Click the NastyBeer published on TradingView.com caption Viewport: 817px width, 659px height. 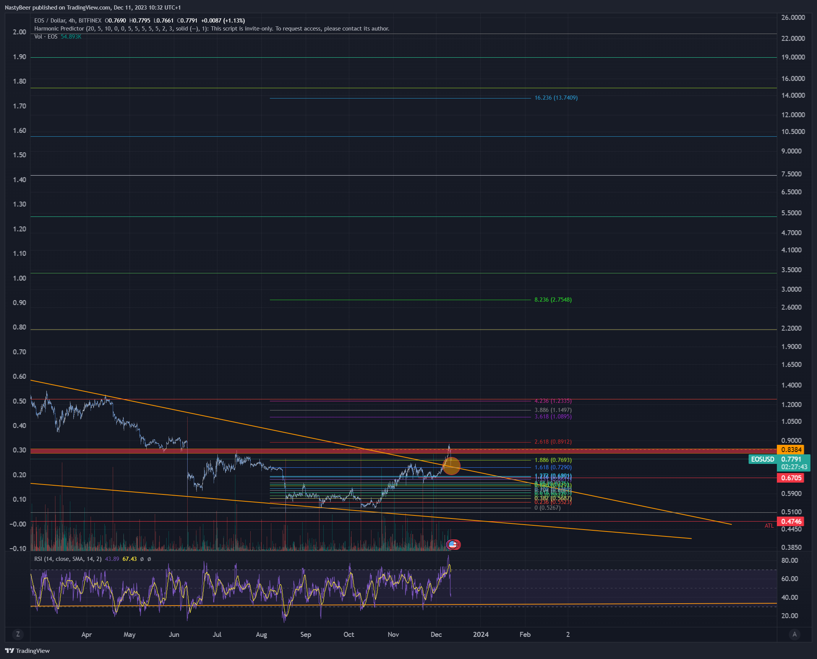(93, 7)
